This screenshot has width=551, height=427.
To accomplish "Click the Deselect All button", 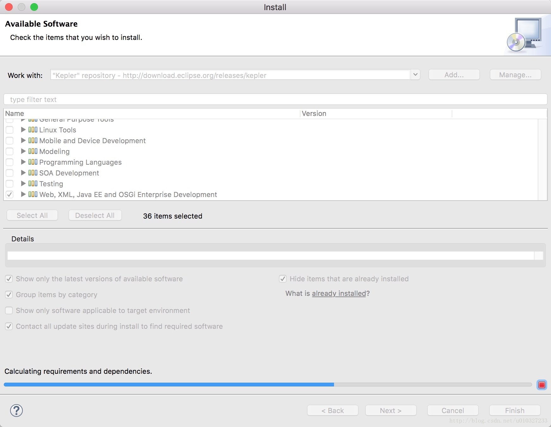I will coord(95,215).
